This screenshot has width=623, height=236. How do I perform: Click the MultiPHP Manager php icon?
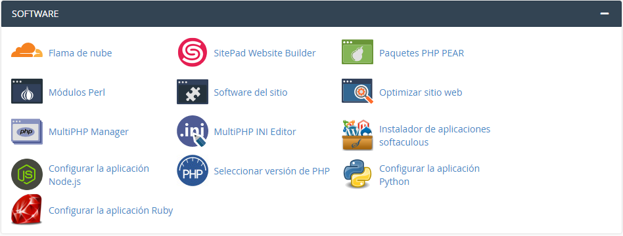coord(27,131)
